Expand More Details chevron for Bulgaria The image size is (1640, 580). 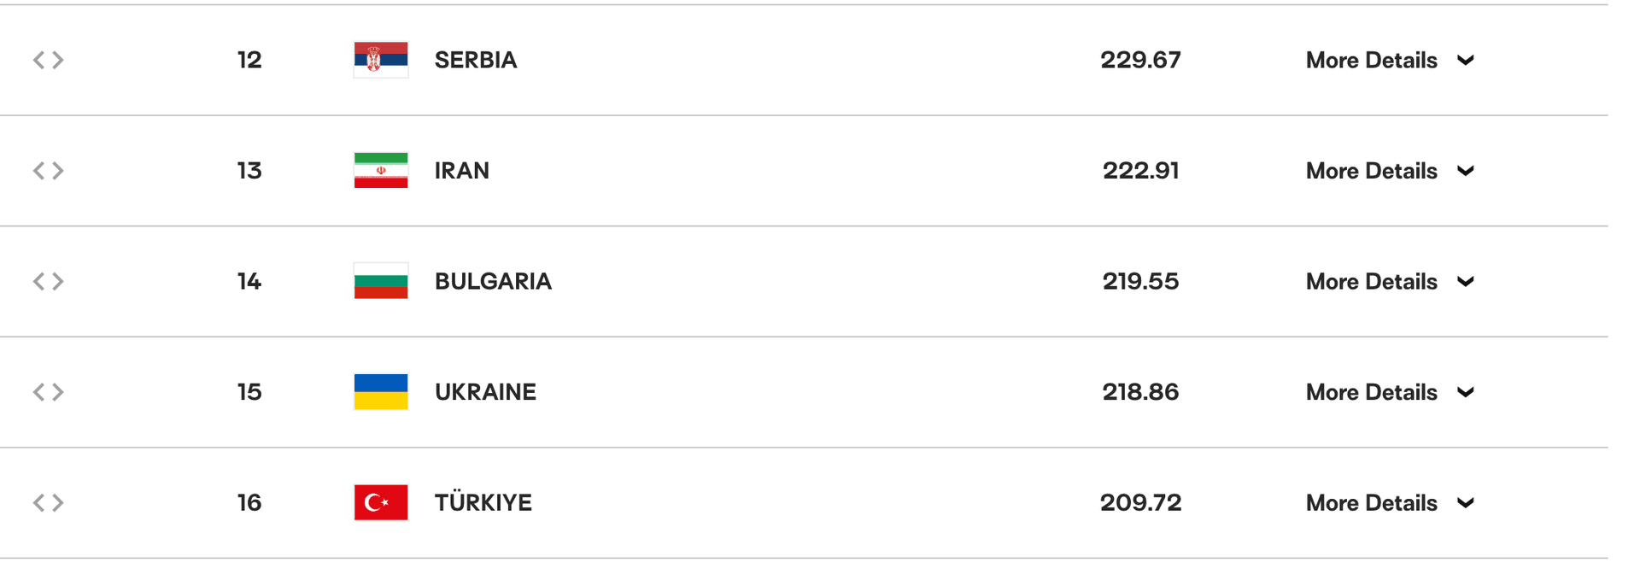(x=1466, y=282)
